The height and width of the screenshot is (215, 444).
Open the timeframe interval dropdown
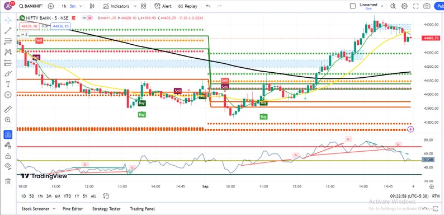coord(81,6)
